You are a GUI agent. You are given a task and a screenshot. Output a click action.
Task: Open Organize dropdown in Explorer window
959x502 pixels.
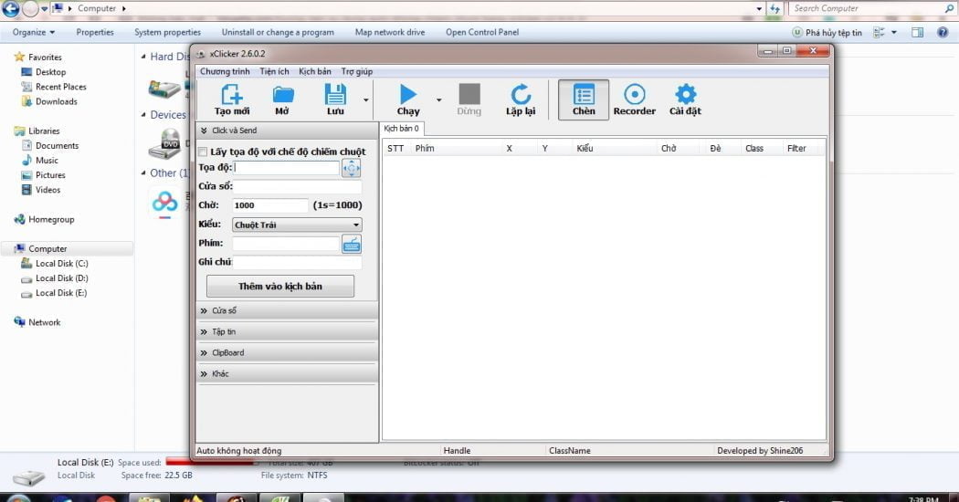(x=34, y=33)
